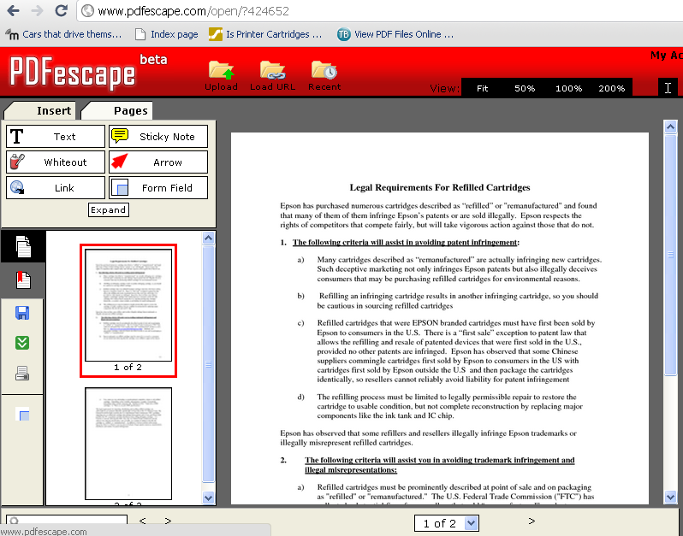Open the bookmarks sidebar icon

(x=24, y=280)
